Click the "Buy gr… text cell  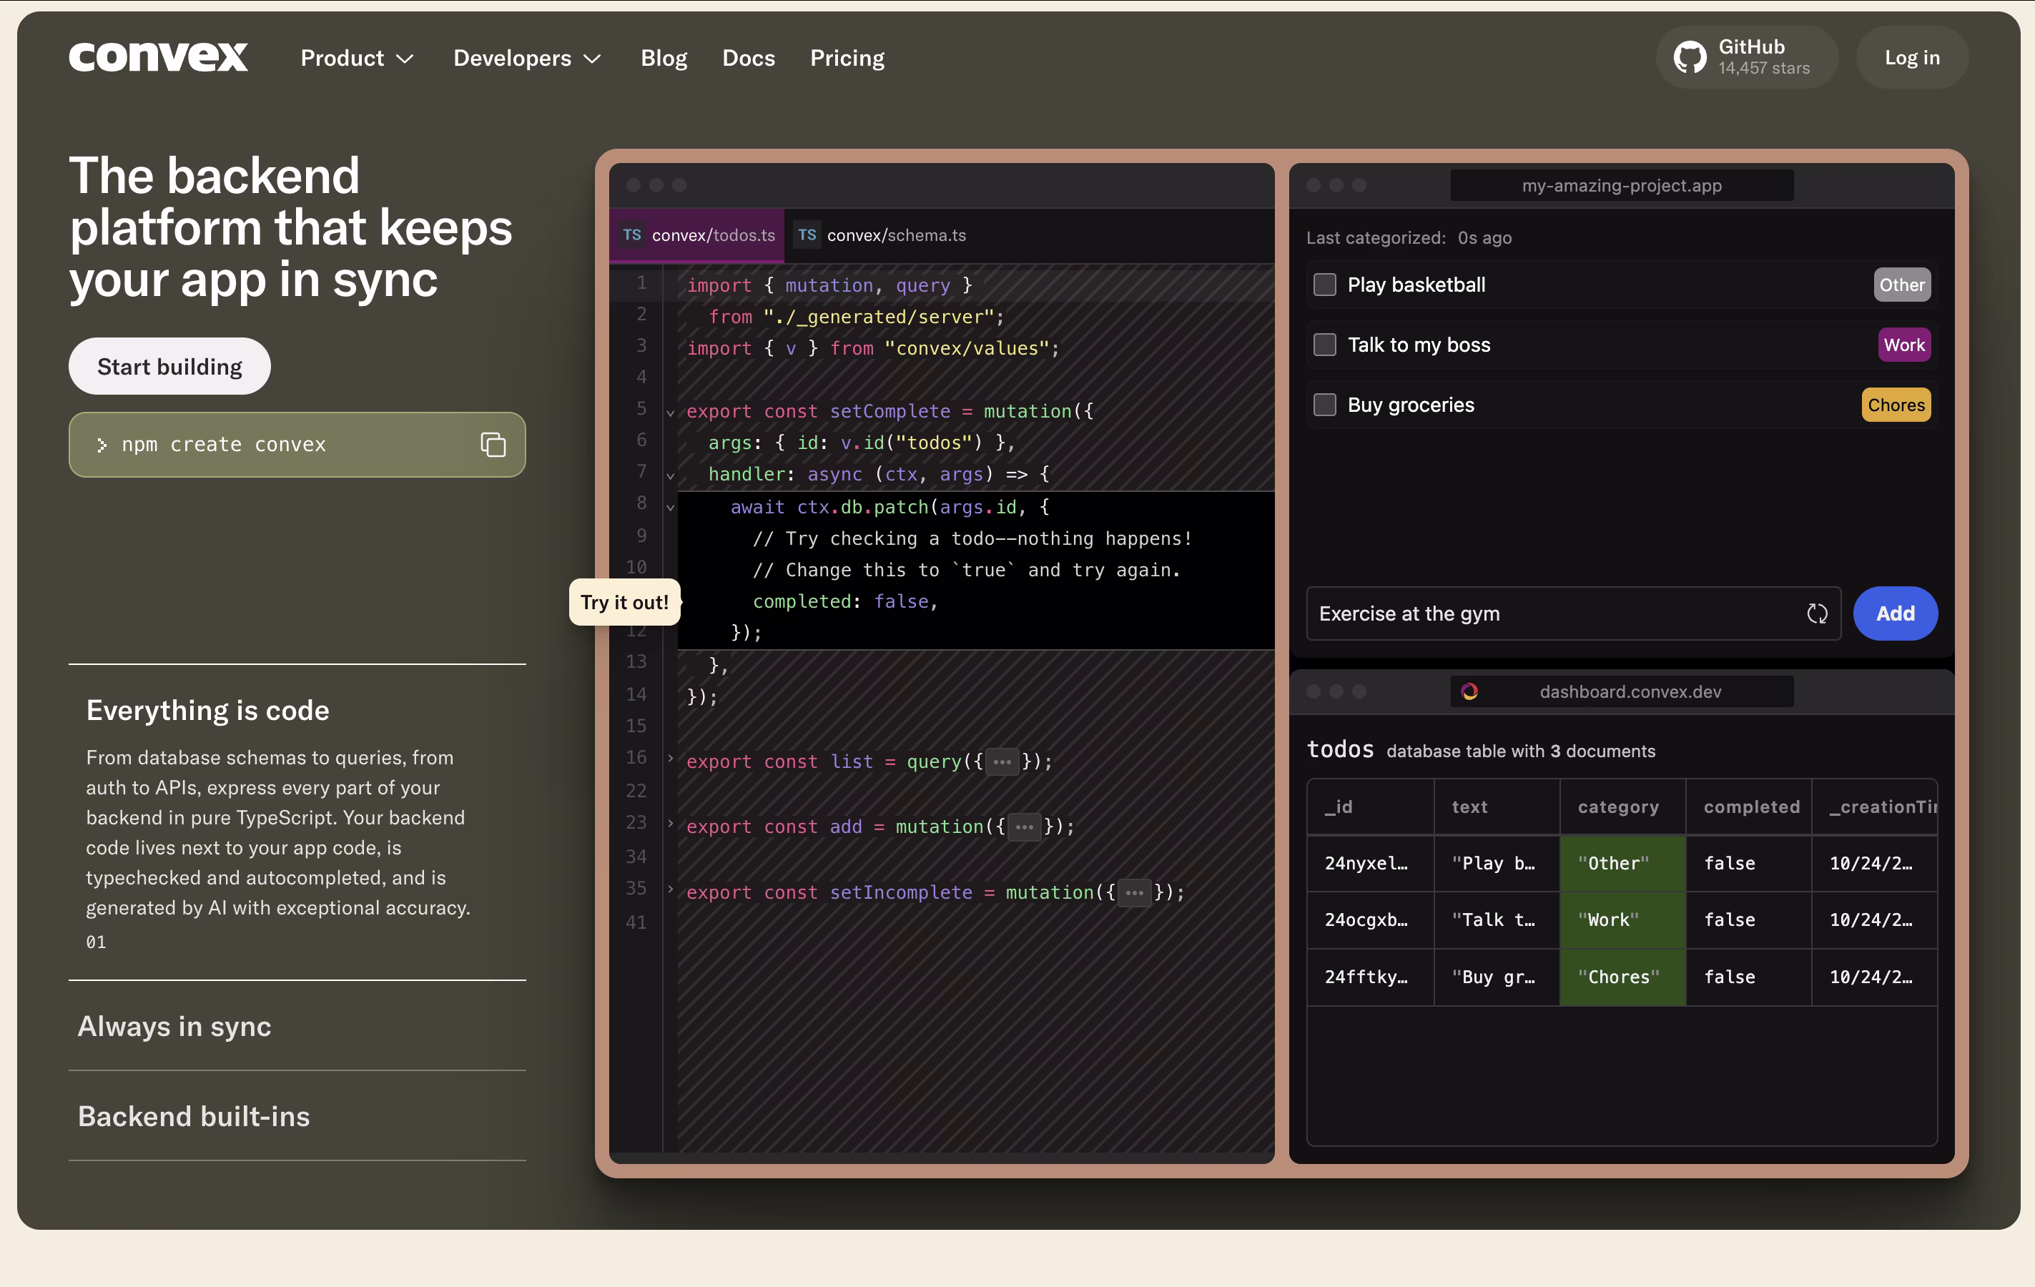pyautogui.click(x=1497, y=977)
